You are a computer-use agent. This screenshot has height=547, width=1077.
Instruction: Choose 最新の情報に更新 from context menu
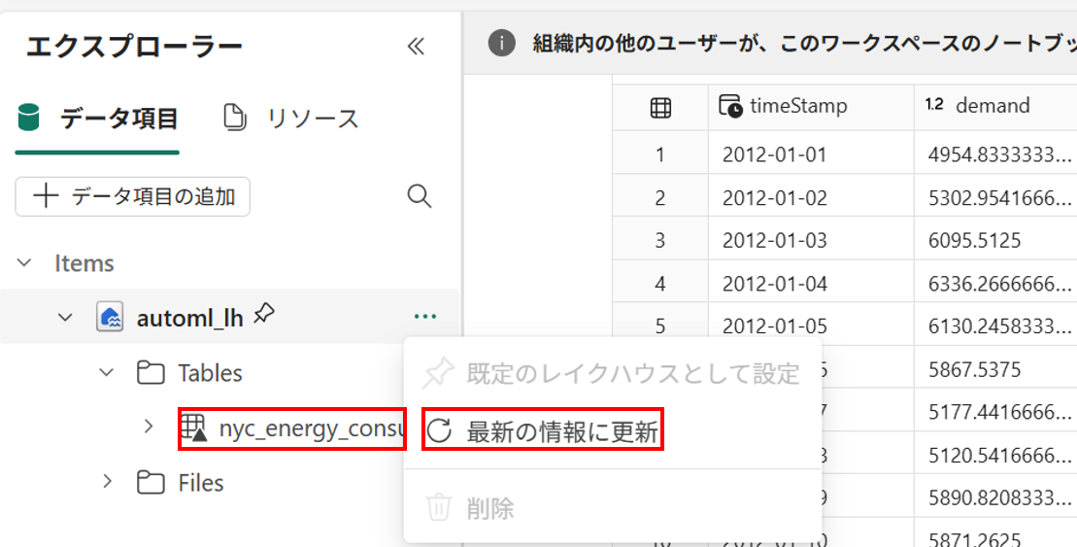click(612, 432)
